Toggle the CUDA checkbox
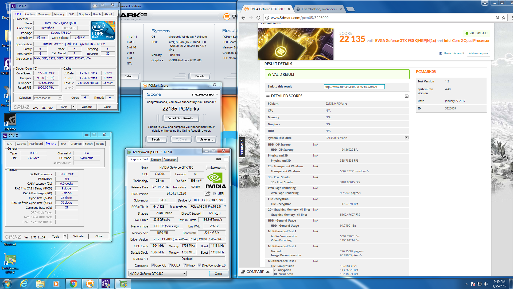Image resolution: width=513 pixels, height=289 pixels. point(170,265)
